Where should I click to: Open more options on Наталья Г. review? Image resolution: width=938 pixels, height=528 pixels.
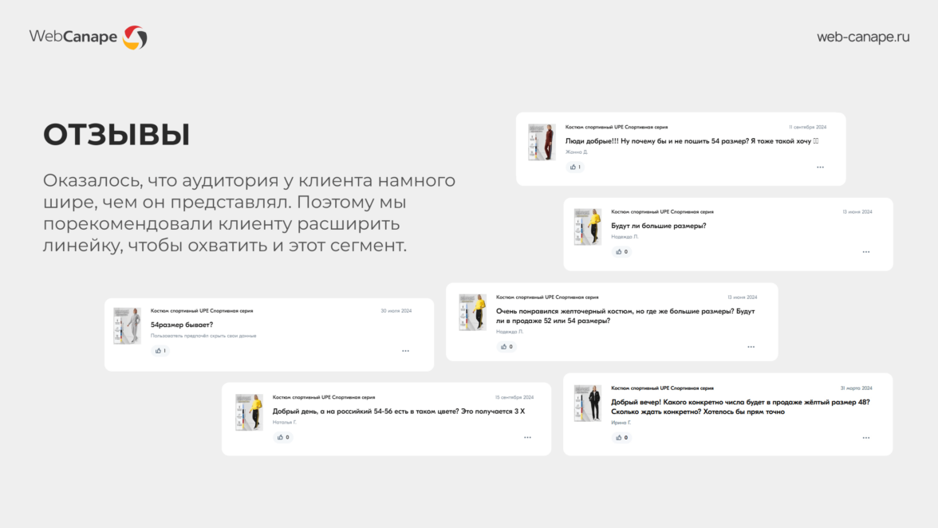[528, 438]
